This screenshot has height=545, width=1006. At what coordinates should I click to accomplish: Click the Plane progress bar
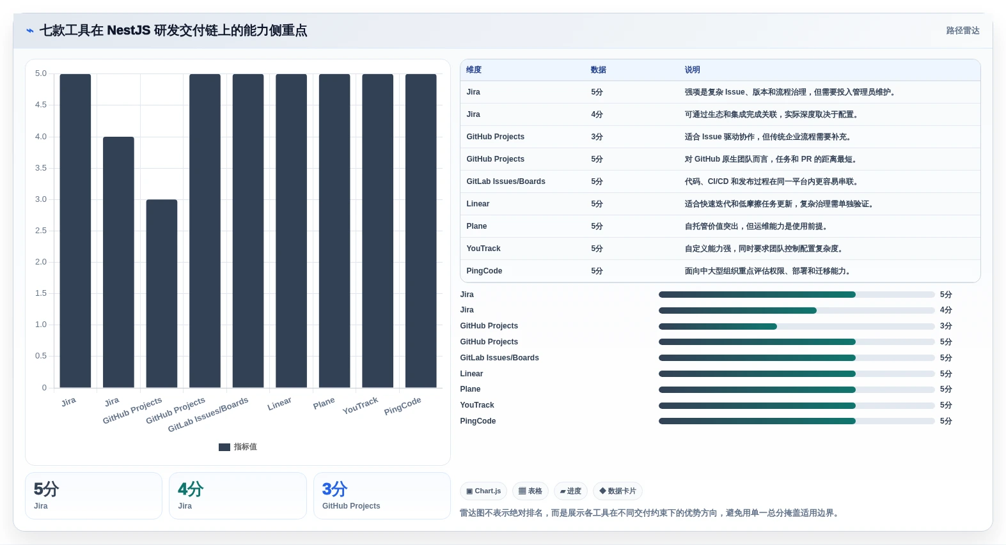point(797,390)
